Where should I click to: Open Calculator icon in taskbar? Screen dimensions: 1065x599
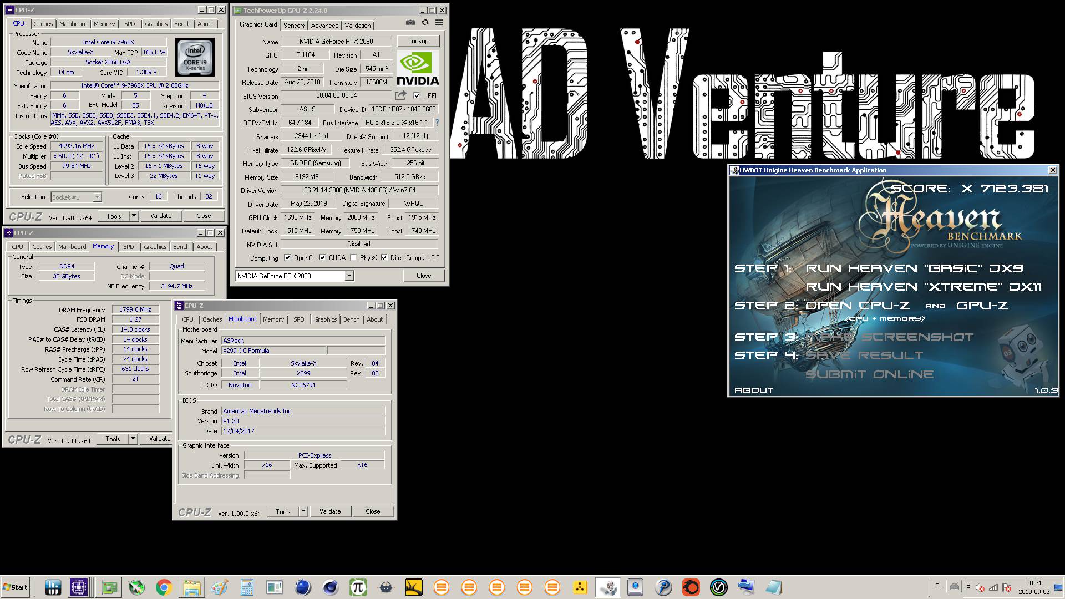(247, 587)
